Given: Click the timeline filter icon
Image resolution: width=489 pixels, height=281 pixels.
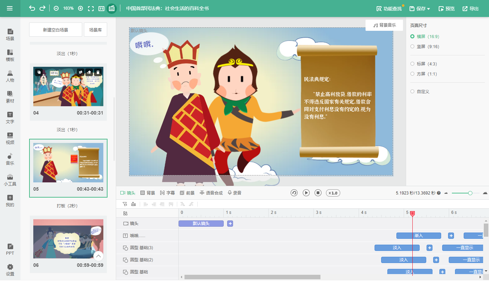Looking at the screenshot, I should pyautogui.click(x=125, y=204).
